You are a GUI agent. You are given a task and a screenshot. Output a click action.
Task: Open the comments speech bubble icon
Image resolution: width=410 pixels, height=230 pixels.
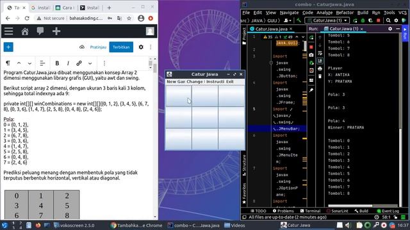tap(40, 31)
